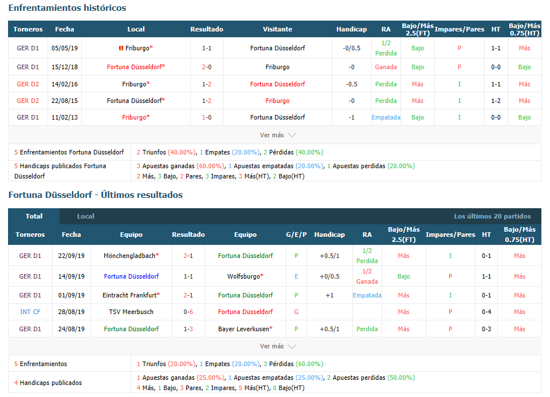
Task: Click the Enfrentamientos históricos heading
Action: click(68, 7)
